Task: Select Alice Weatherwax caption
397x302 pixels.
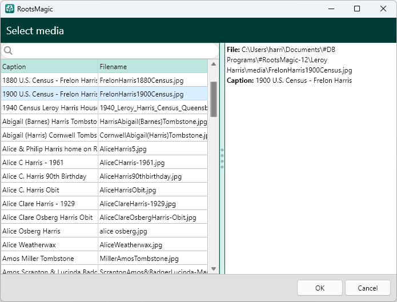Action: pos(29,245)
